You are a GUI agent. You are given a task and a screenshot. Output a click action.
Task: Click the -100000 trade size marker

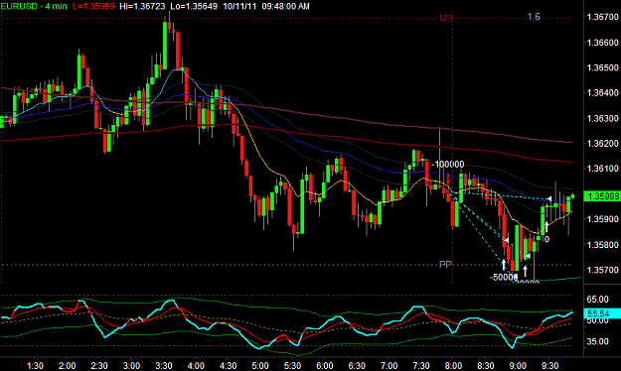(x=447, y=164)
